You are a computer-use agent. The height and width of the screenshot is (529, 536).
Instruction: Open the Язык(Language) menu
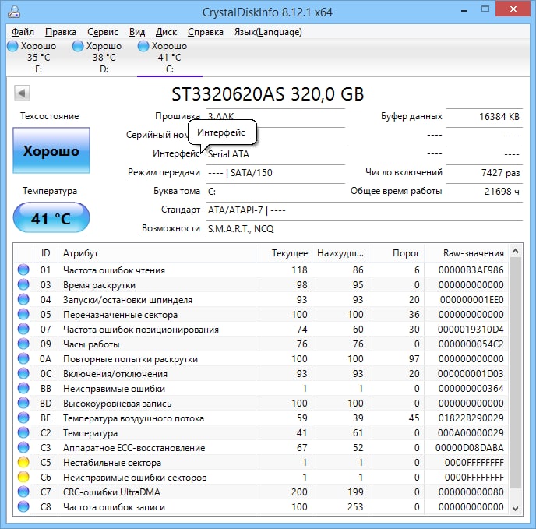click(x=268, y=32)
